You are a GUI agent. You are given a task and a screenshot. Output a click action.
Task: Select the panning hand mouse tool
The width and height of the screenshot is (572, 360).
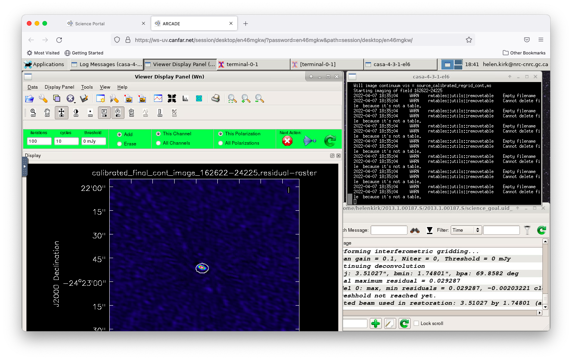tap(47, 113)
